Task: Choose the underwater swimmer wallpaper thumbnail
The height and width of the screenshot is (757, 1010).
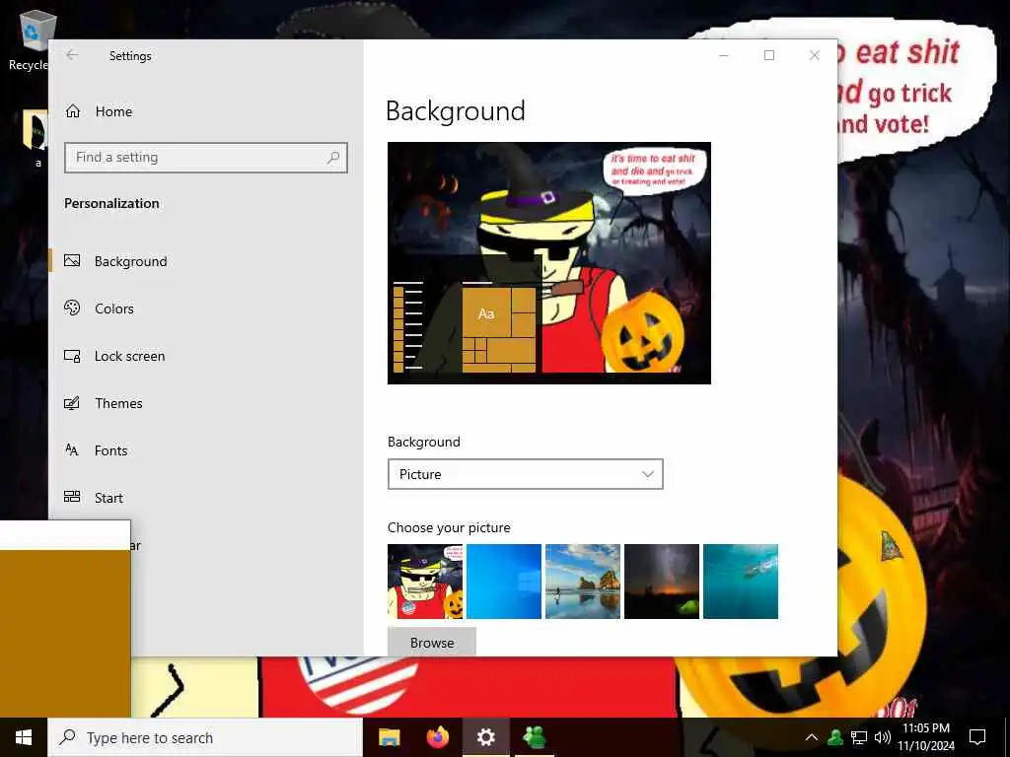Action: click(741, 582)
